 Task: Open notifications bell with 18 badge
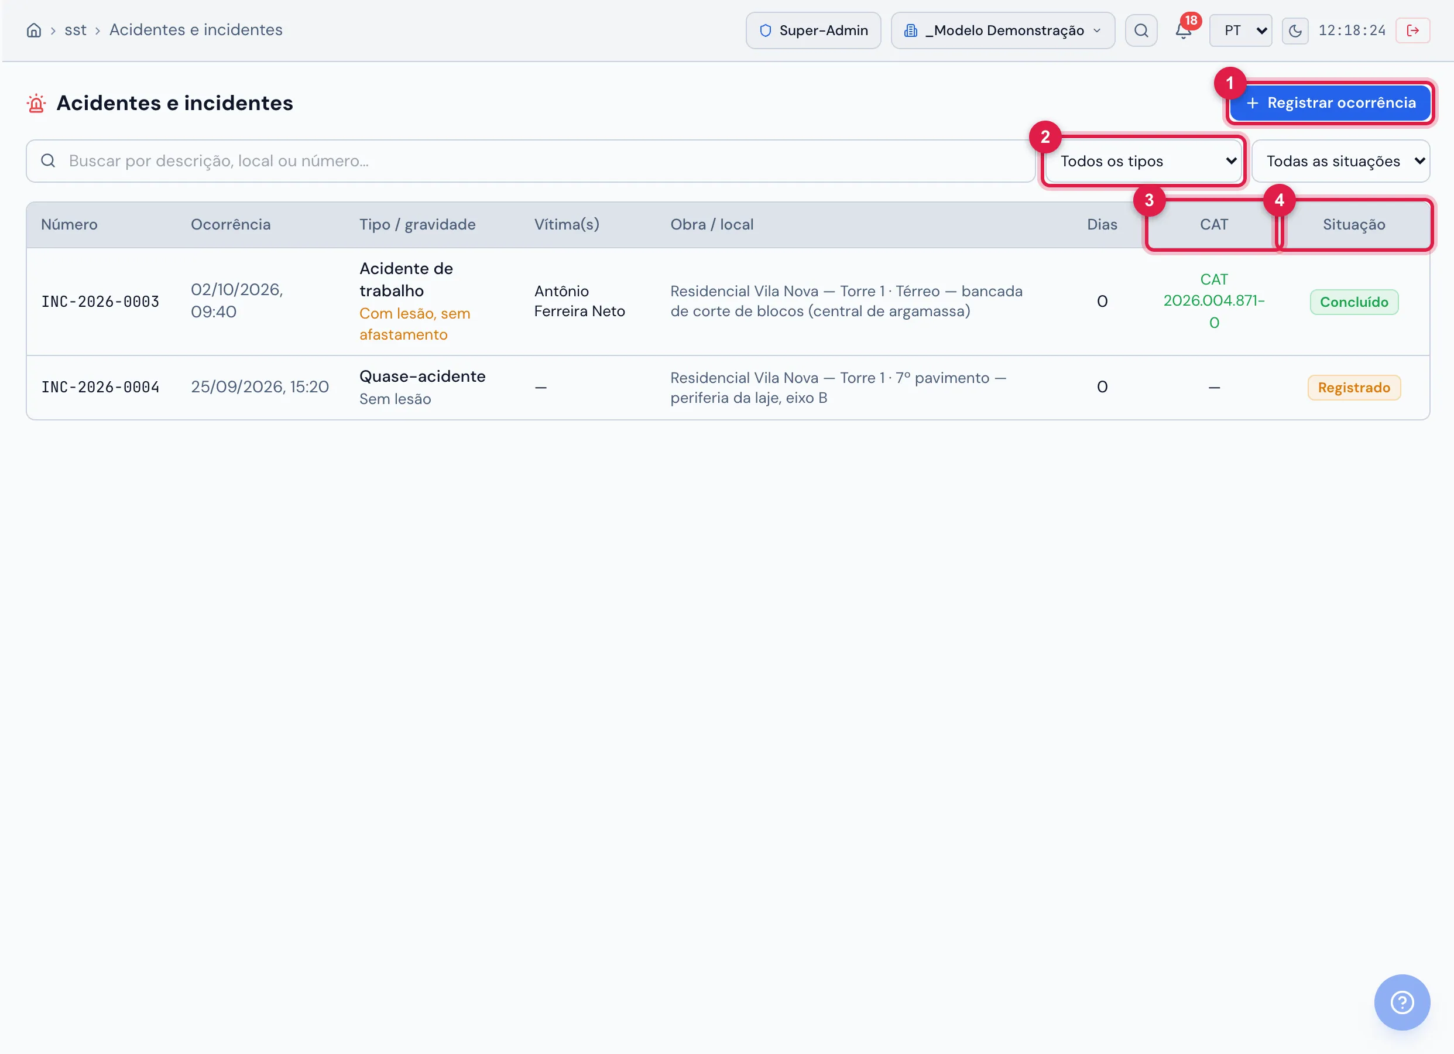click(1184, 30)
